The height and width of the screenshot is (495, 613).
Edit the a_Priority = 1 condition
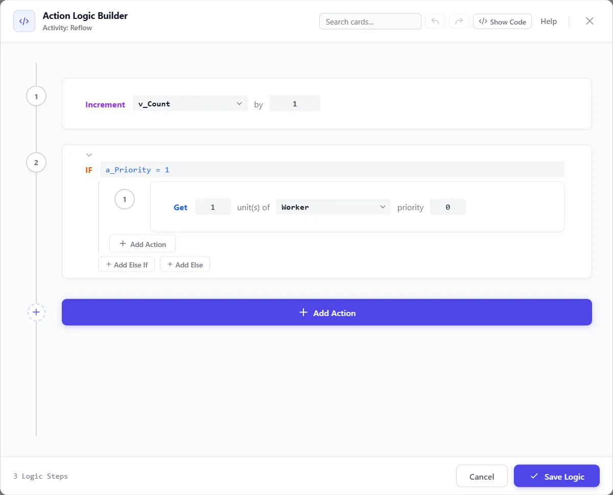point(332,170)
